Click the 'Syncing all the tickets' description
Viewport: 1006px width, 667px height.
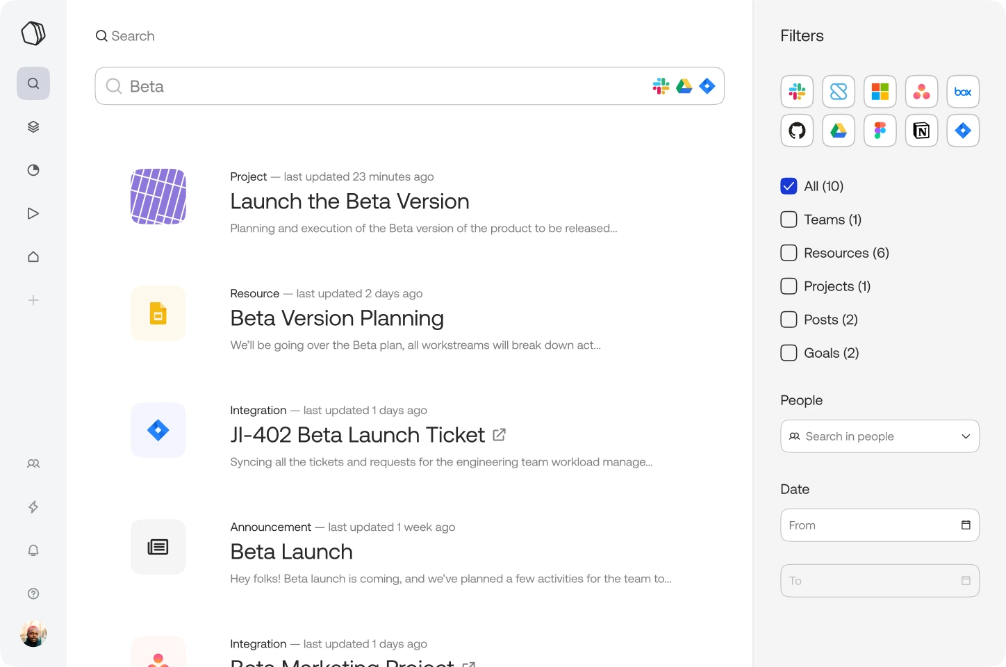(441, 462)
